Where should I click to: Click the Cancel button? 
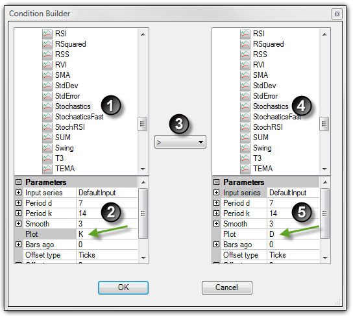pos(226,287)
